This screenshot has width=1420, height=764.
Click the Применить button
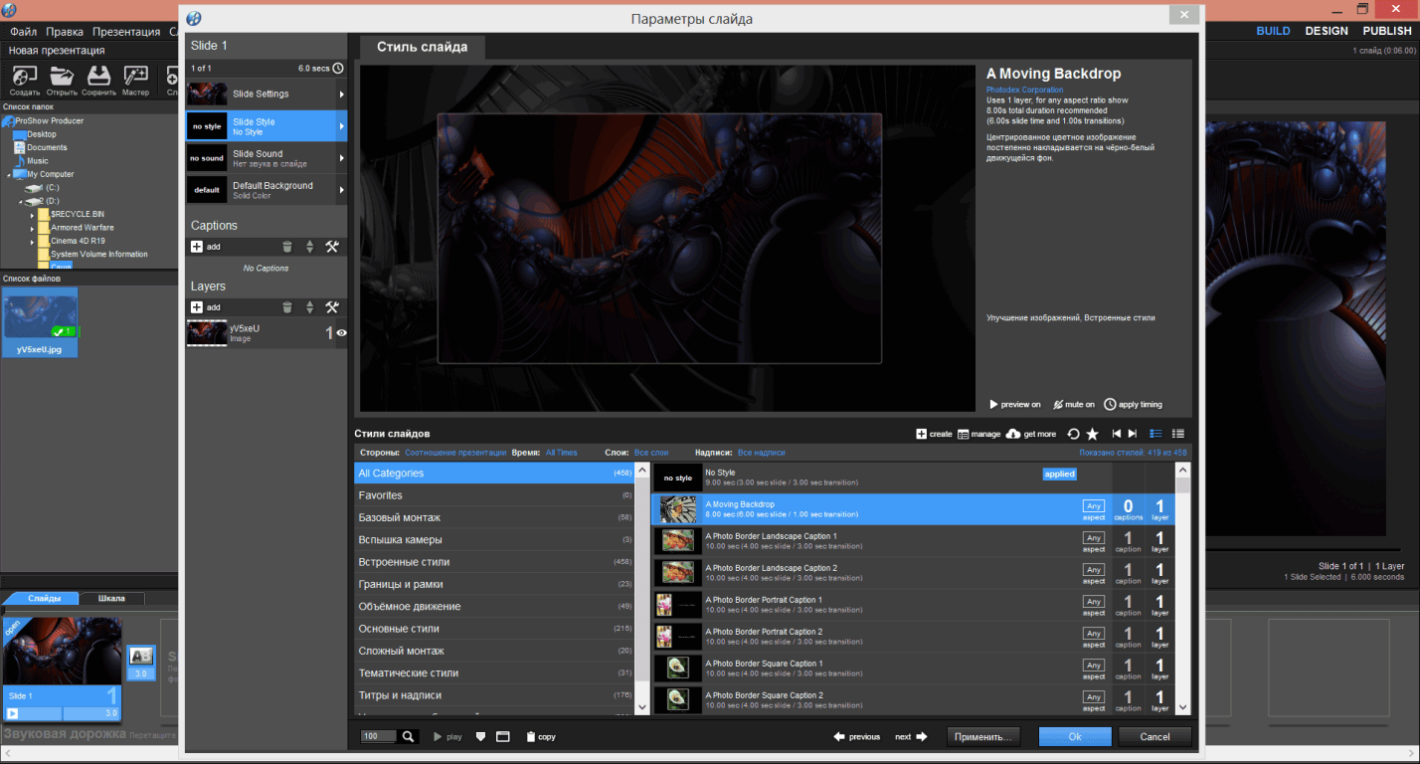coord(982,737)
